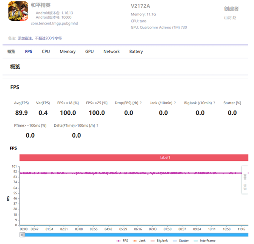
Task: Toggle the FPS series in legend
Action: point(122,241)
